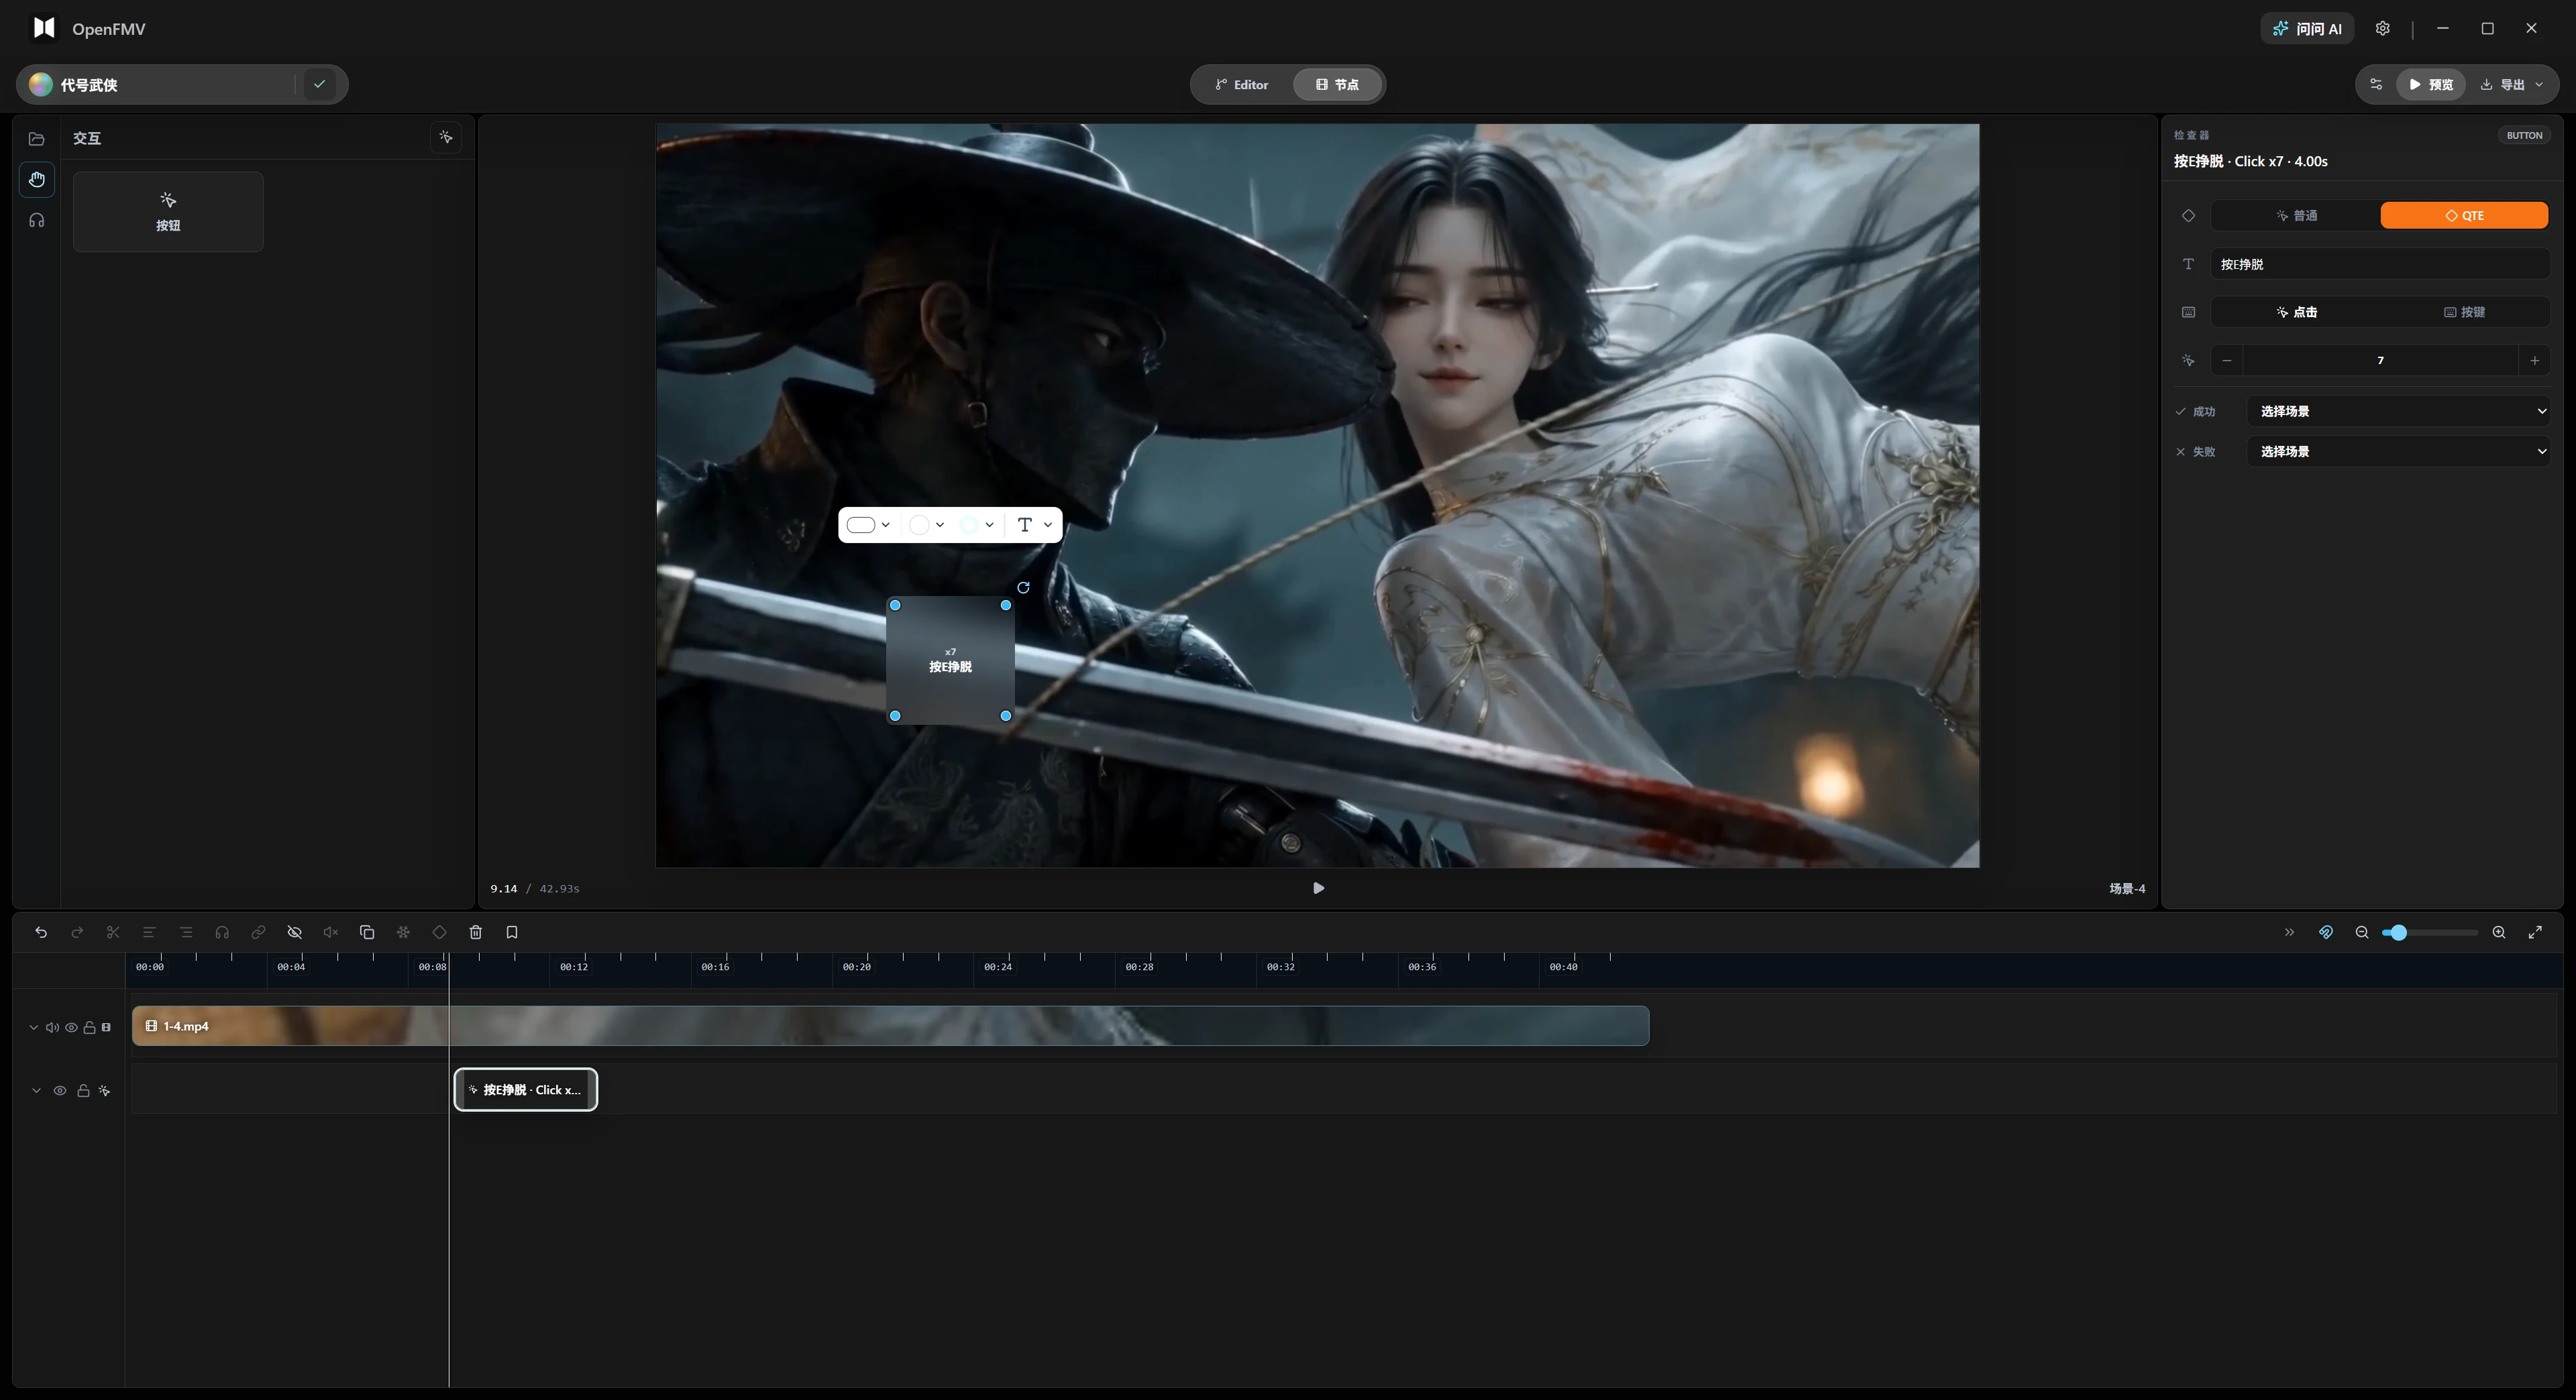
Task: Click the timeline zoom slider
Action: tap(2430, 933)
